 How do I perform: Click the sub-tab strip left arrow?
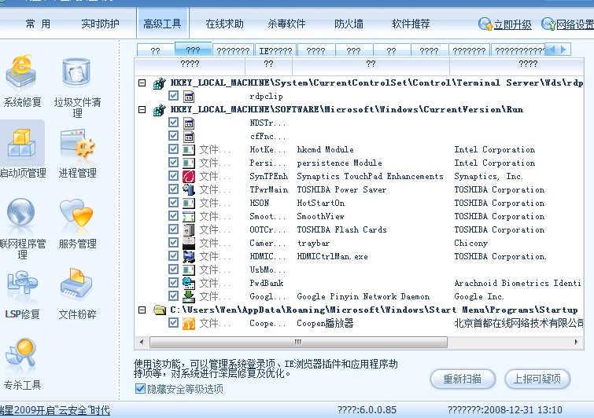552,49
